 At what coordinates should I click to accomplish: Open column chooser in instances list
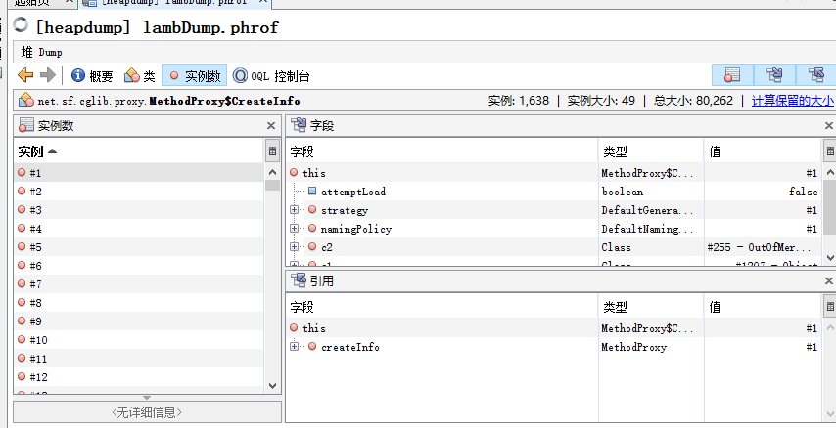[272, 151]
